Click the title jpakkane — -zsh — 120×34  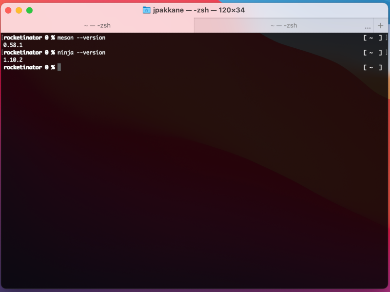click(x=197, y=10)
